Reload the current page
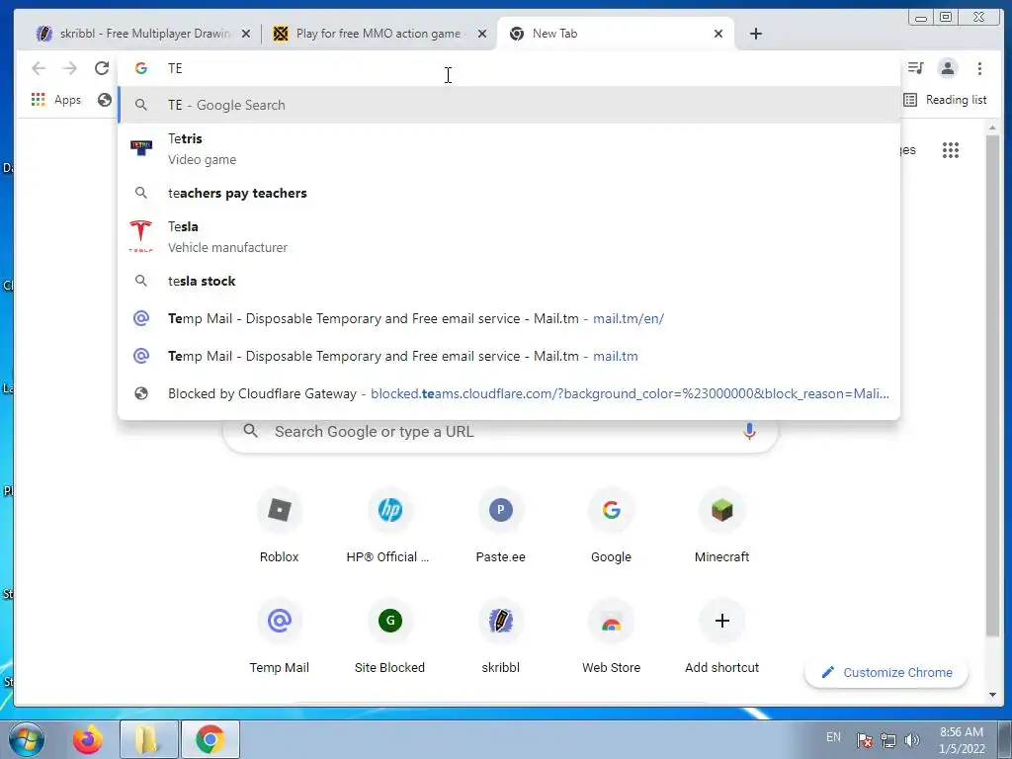Viewport: 1012px width, 759px height. 102,68
